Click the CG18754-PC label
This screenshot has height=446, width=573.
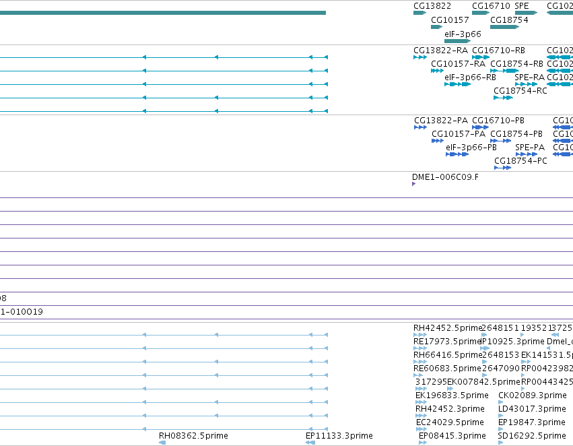(520, 161)
